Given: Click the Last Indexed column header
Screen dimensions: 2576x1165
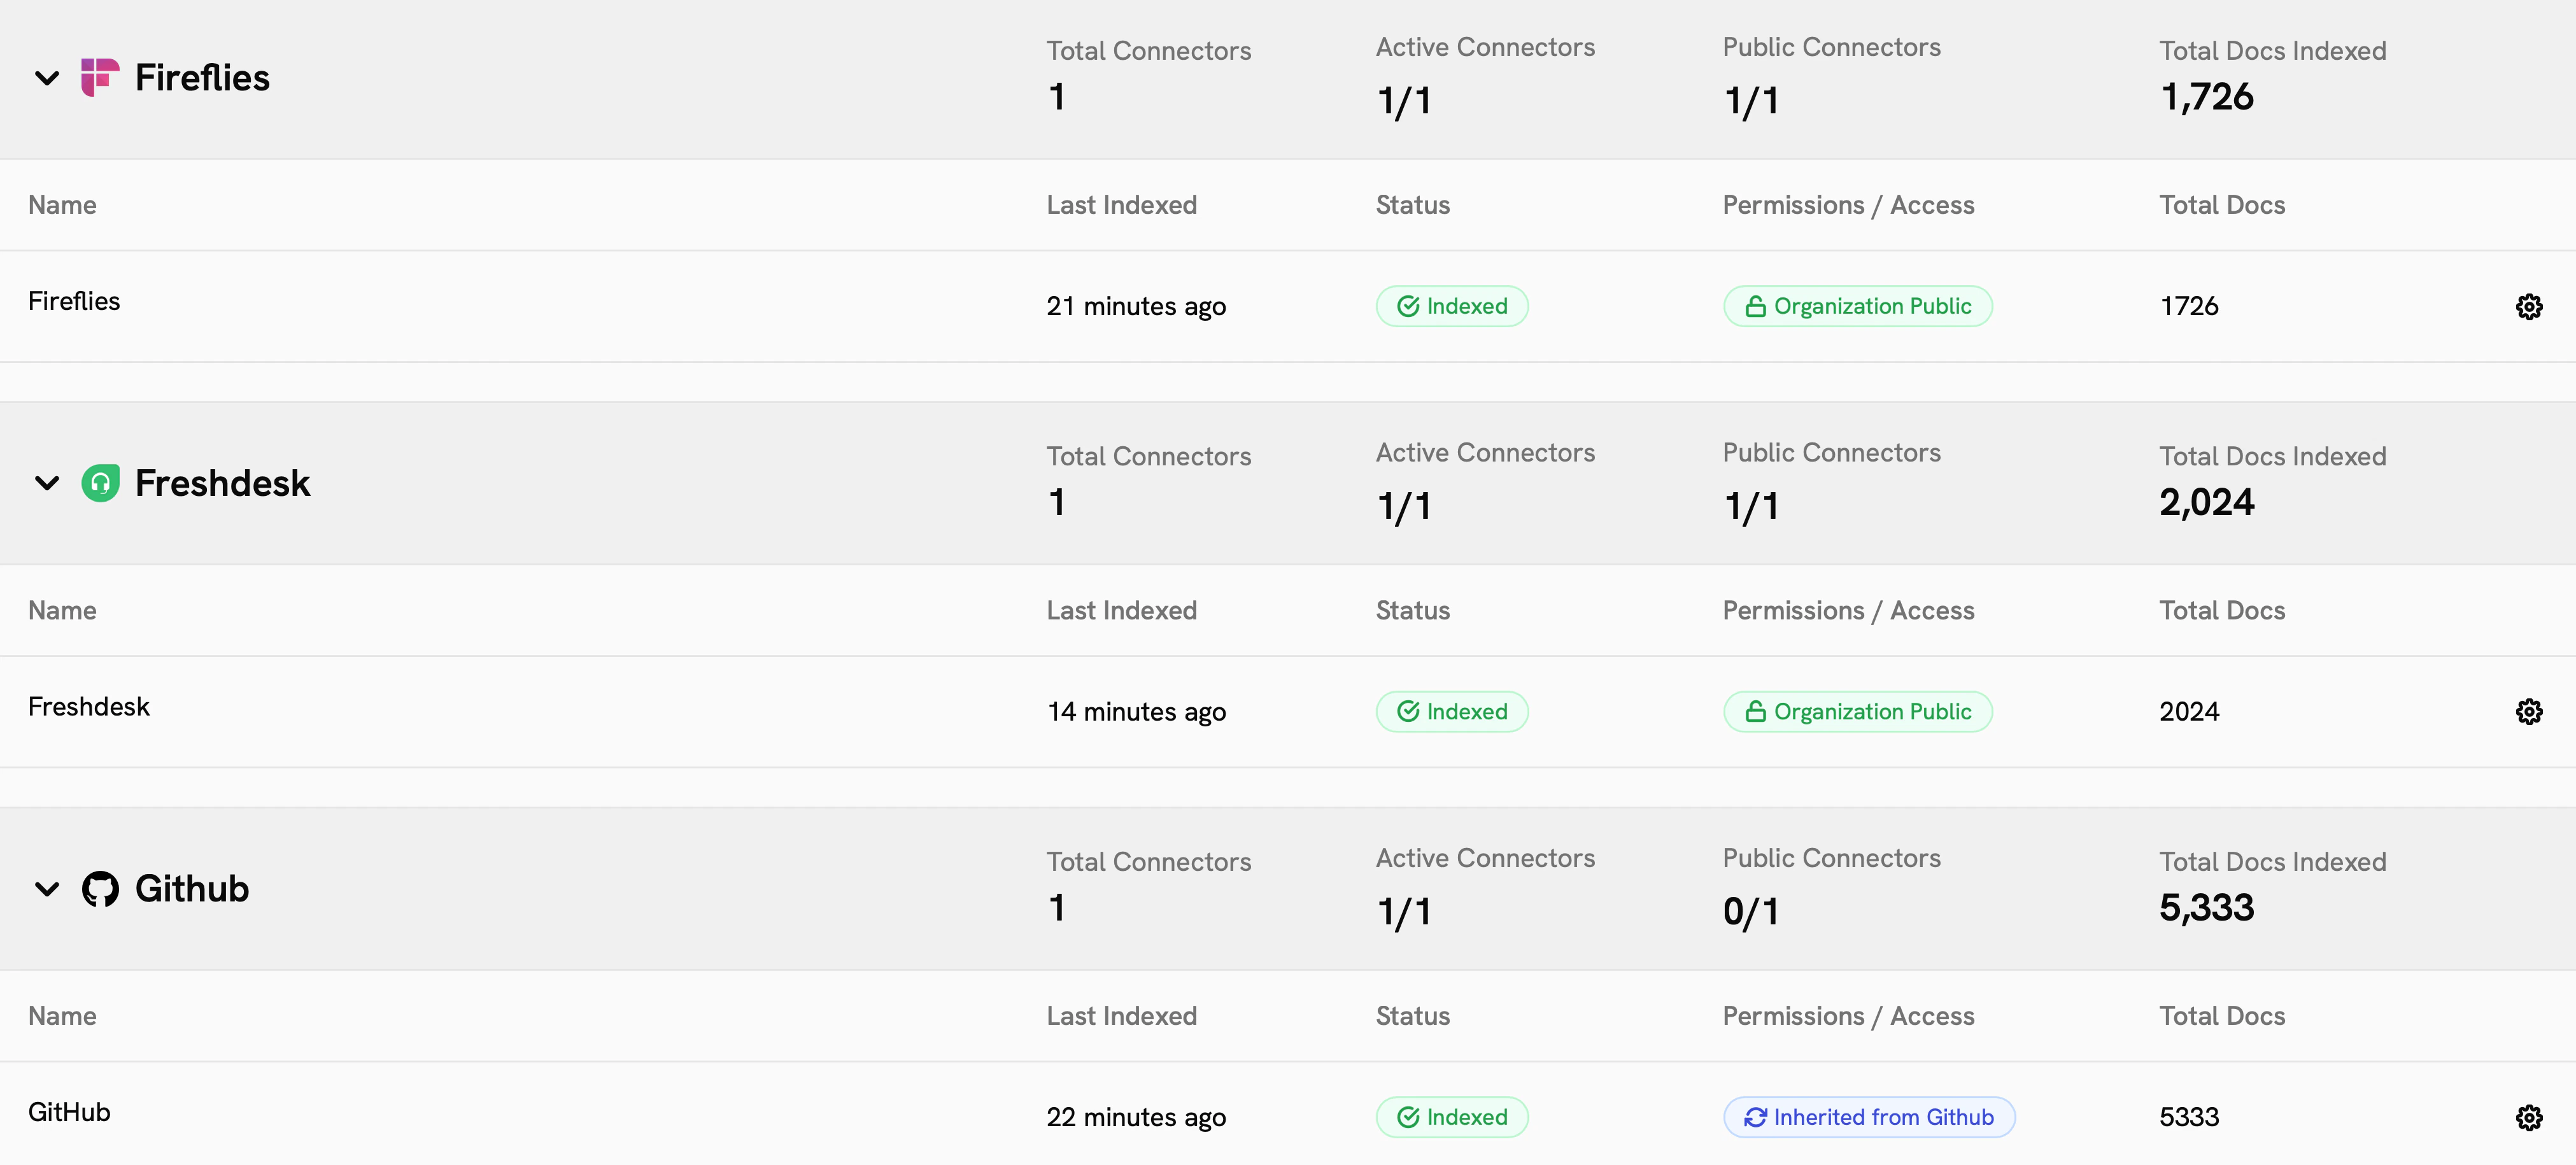Looking at the screenshot, I should coord(1122,204).
